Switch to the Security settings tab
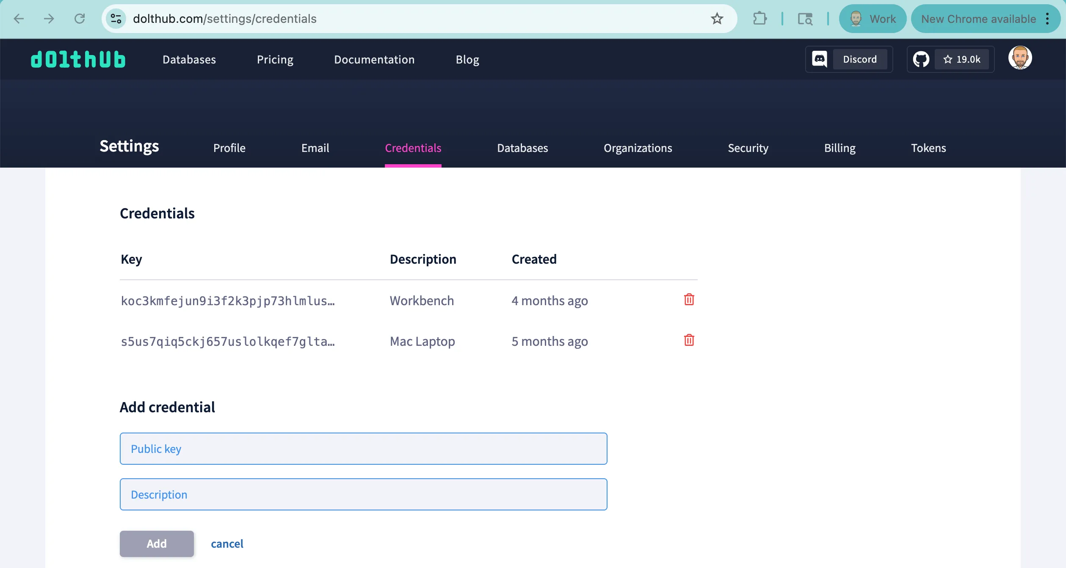This screenshot has width=1066, height=568. coord(748,148)
